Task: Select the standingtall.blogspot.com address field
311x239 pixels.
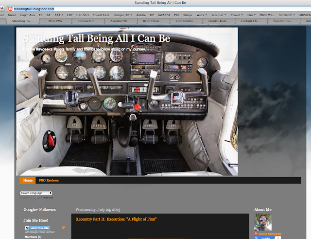Action: point(159,9)
